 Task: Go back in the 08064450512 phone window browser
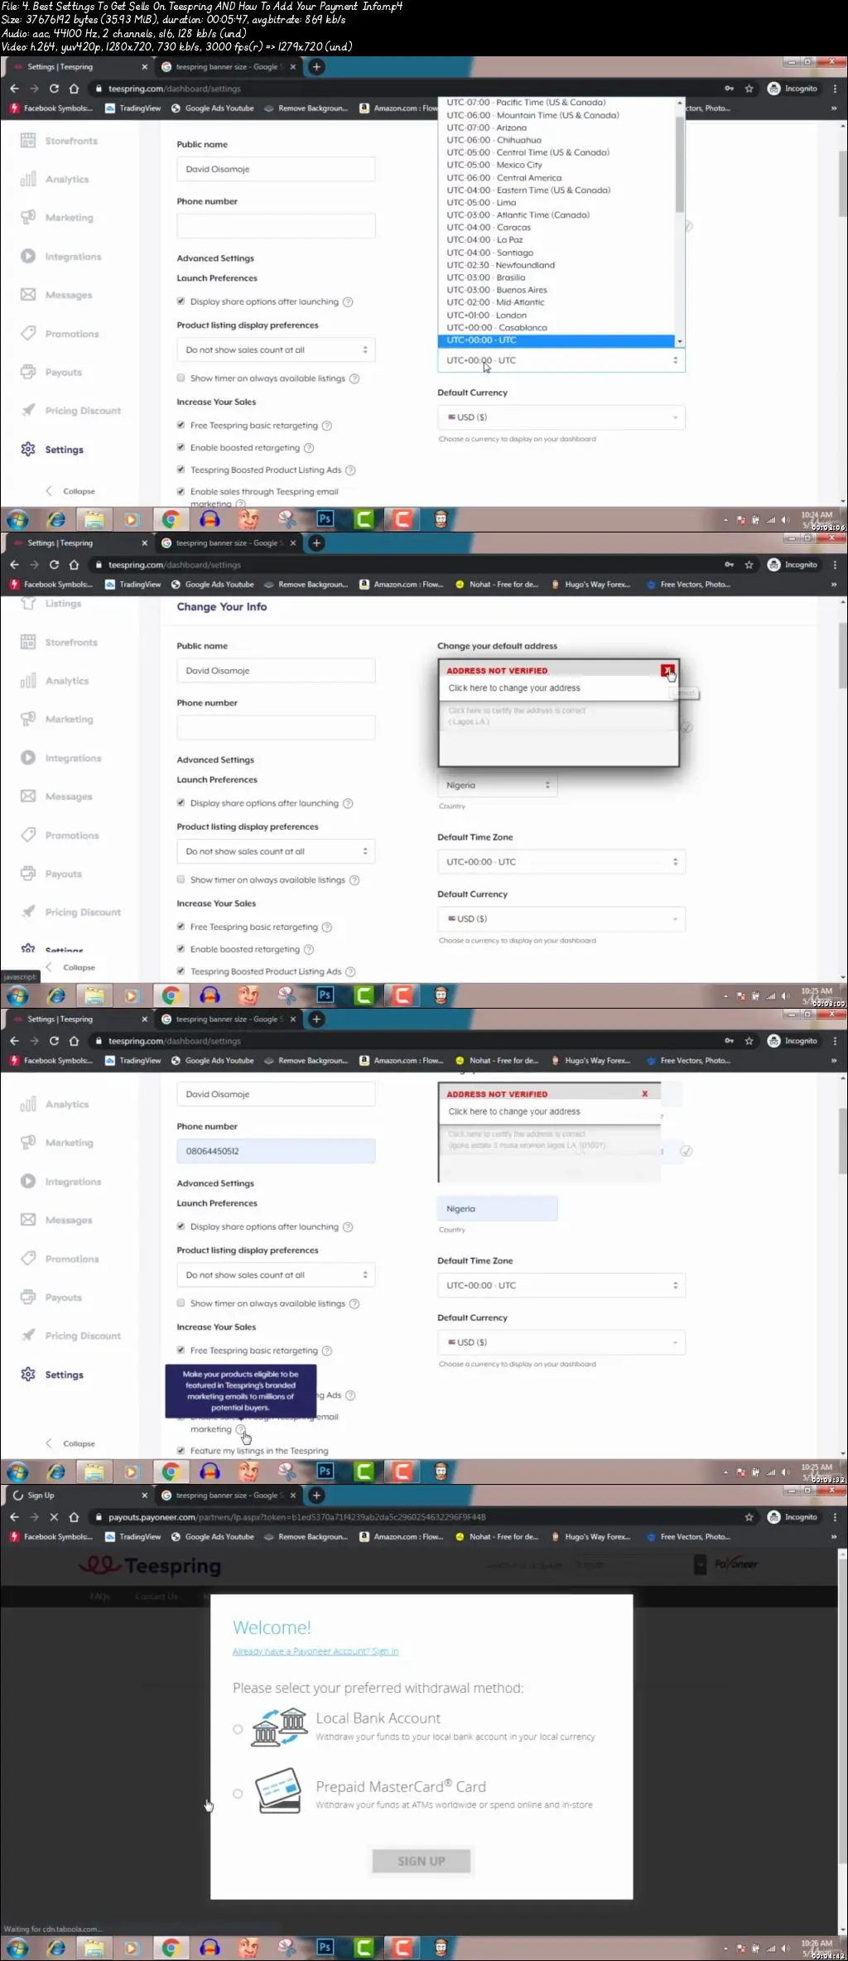click(14, 1041)
